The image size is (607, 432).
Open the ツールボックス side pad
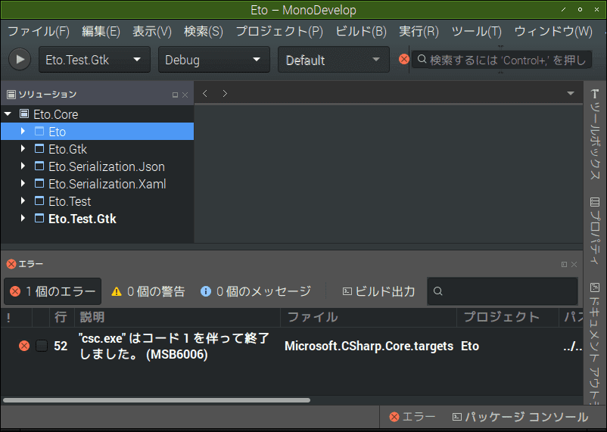595,135
